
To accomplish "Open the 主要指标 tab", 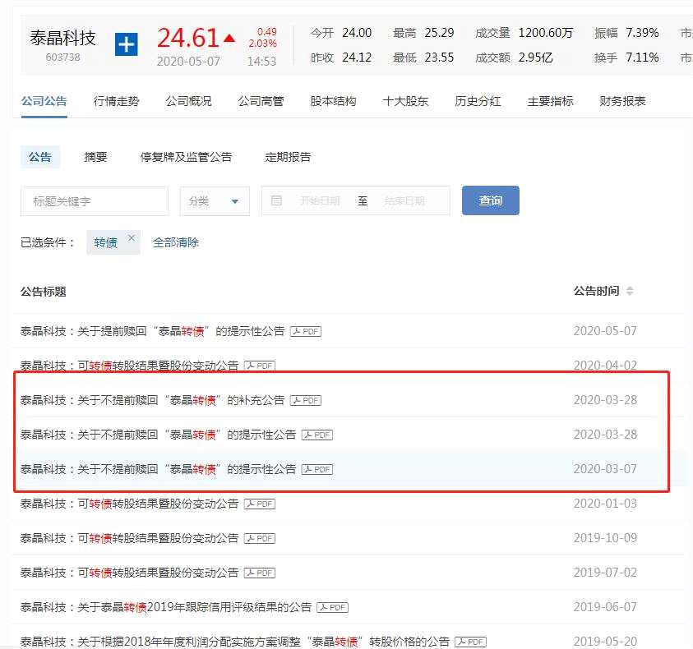I will point(550,101).
